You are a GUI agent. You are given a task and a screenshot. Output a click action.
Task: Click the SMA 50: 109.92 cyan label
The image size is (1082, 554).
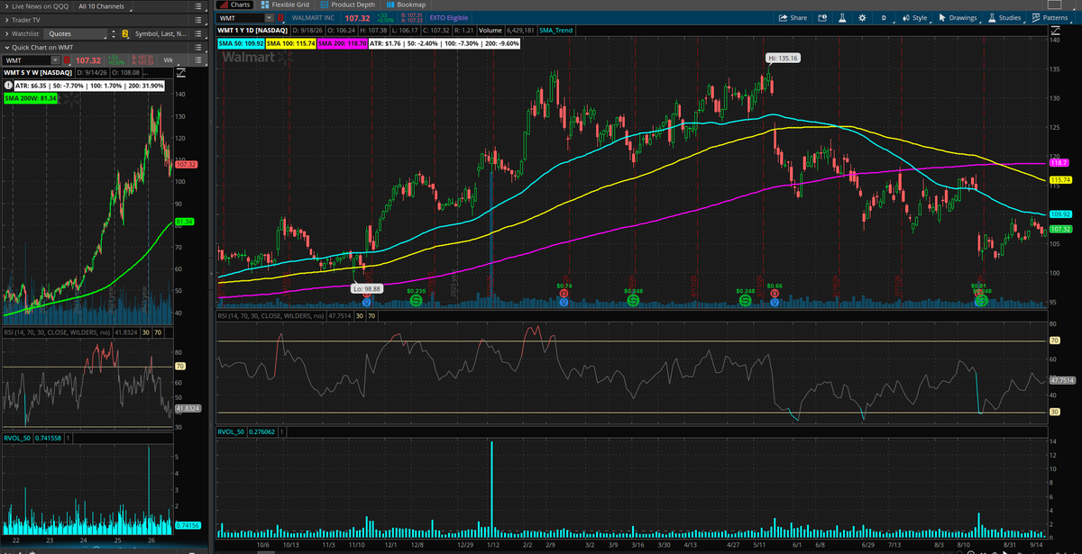tap(243, 42)
